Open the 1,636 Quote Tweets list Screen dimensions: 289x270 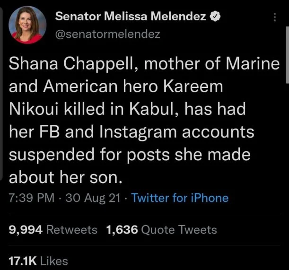pyautogui.click(x=162, y=230)
